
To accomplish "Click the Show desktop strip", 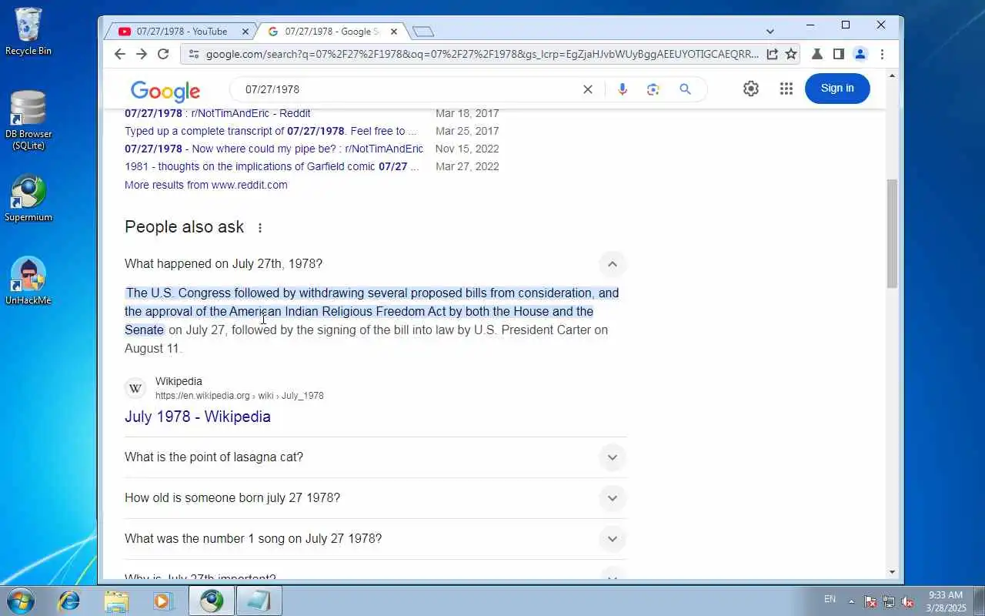I will pyautogui.click(x=980, y=601).
